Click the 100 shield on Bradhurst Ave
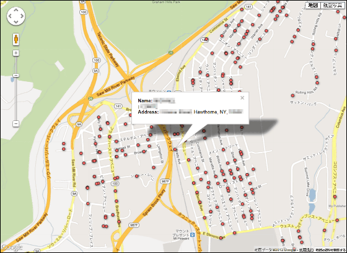The image size is (347, 253). tap(115, 184)
